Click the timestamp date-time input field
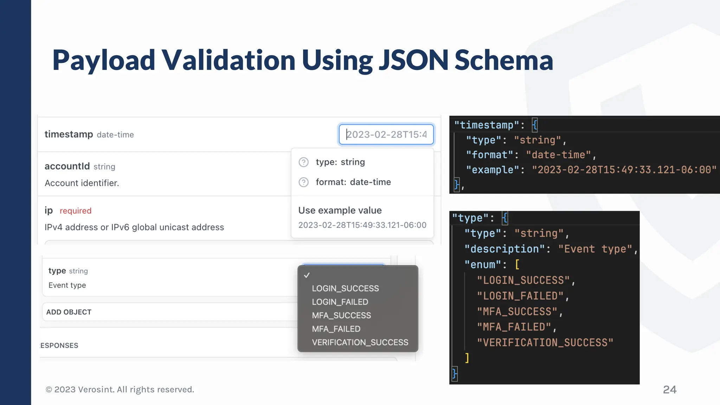 386,134
